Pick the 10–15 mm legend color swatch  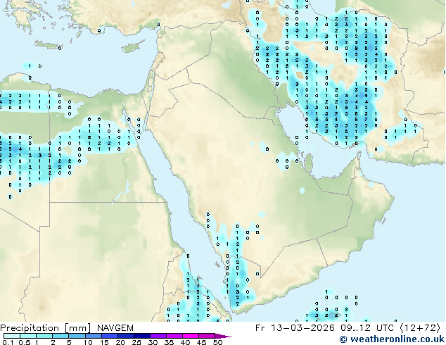point(94,336)
